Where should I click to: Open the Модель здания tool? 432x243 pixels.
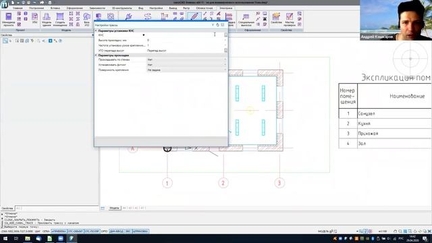pyautogui.click(x=47, y=20)
